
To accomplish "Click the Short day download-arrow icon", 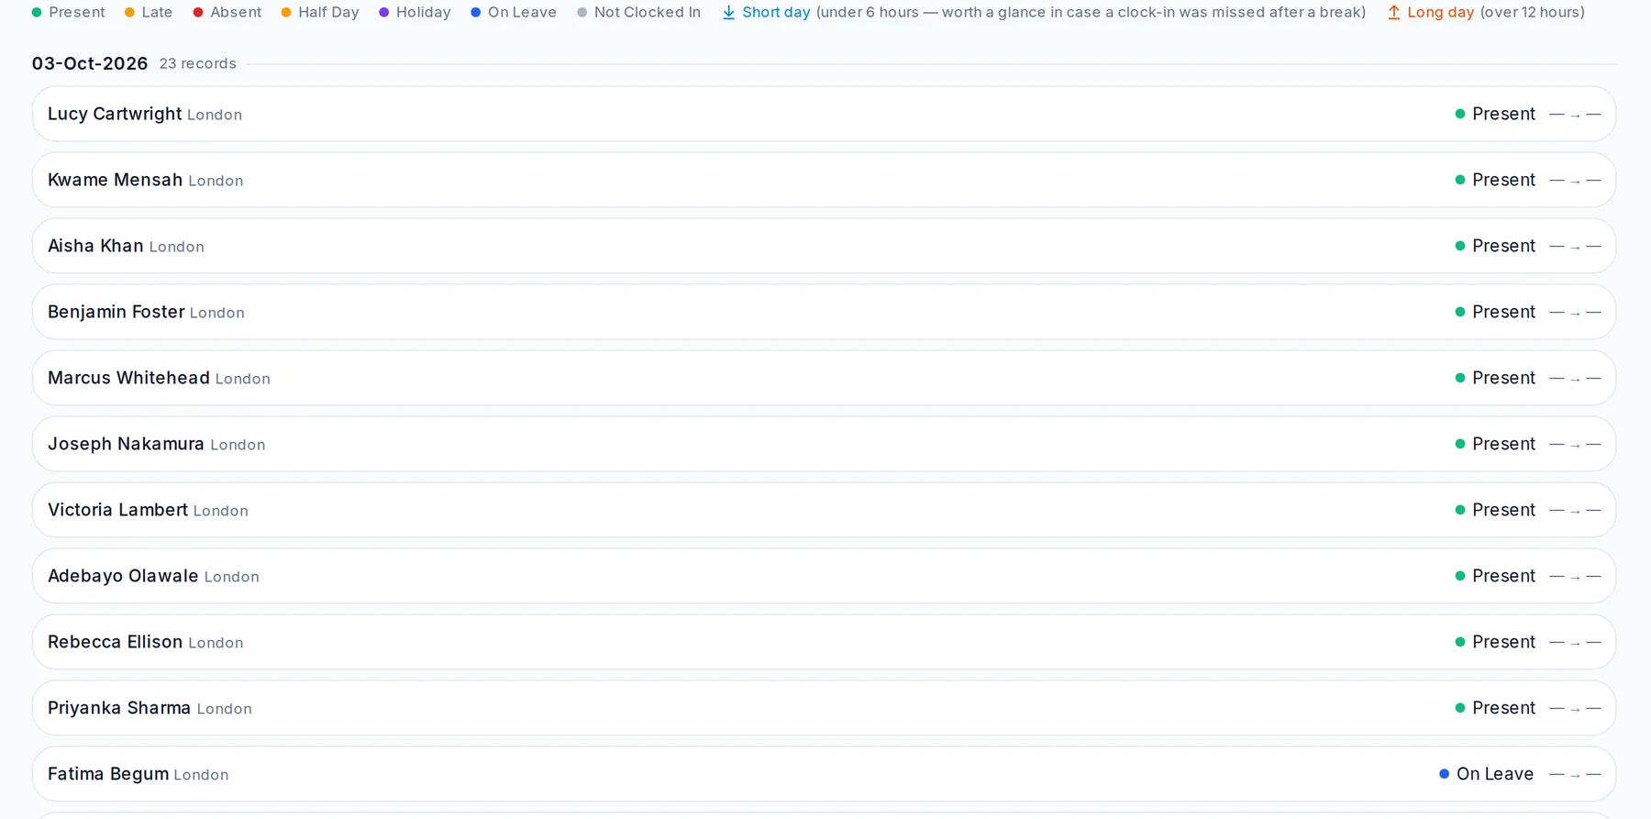I will click(728, 13).
